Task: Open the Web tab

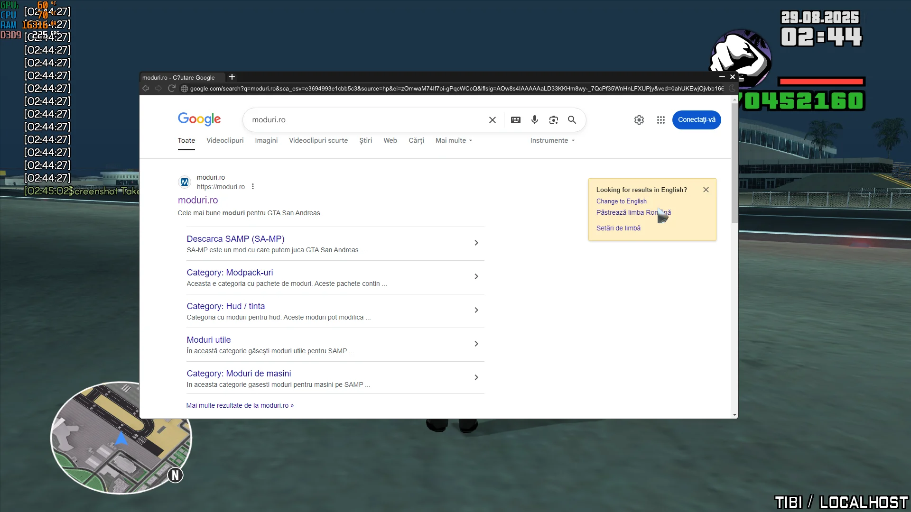Action: tap(390, 141)
